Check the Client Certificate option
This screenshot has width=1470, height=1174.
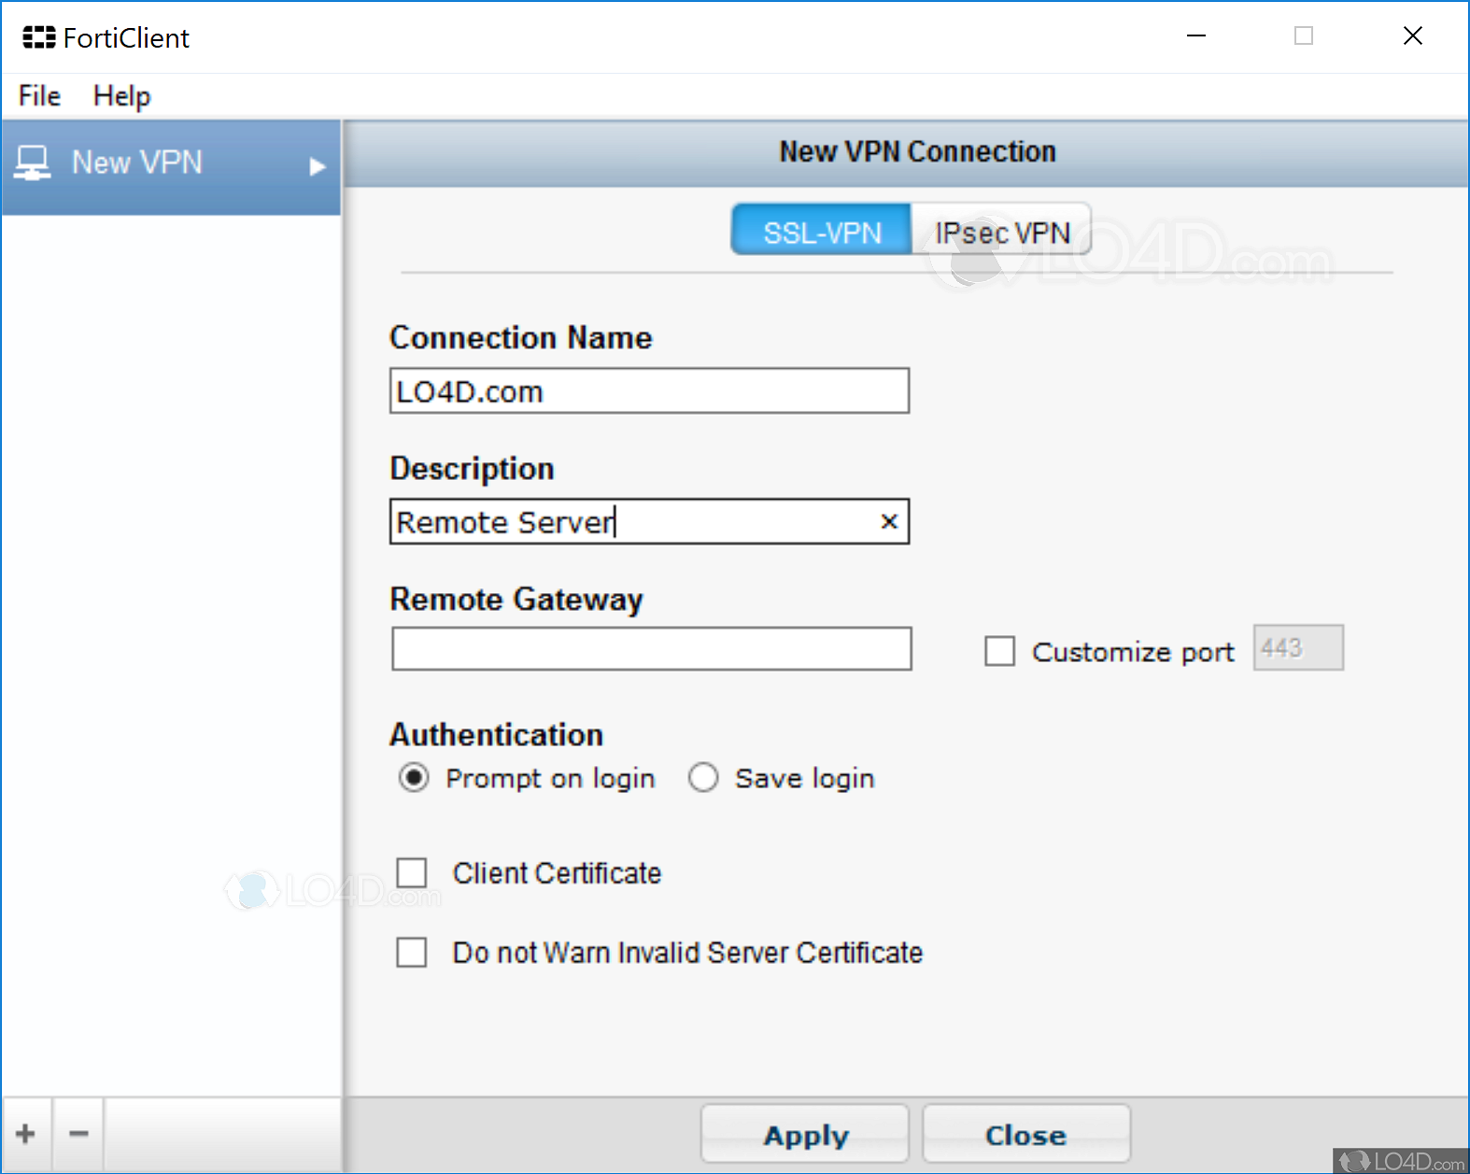click(412, 873)
